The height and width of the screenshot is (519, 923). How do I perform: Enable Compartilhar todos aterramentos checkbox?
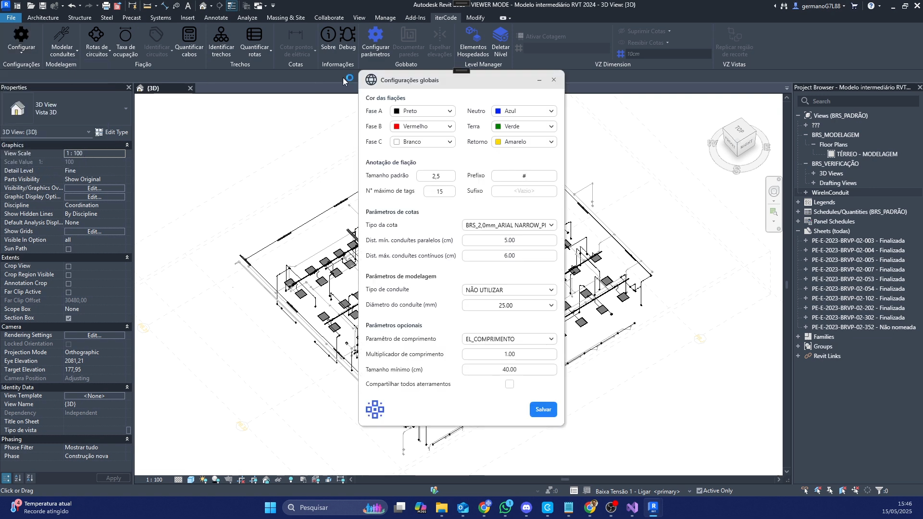pos(510,384)
